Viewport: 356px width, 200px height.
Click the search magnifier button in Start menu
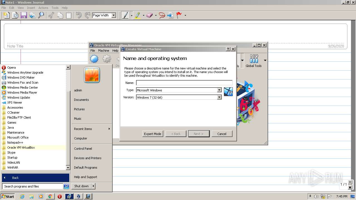click(x=66, y=186)
